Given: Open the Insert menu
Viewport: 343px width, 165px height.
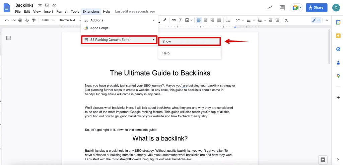Looking at the screenshot, I should click(49, 12).
